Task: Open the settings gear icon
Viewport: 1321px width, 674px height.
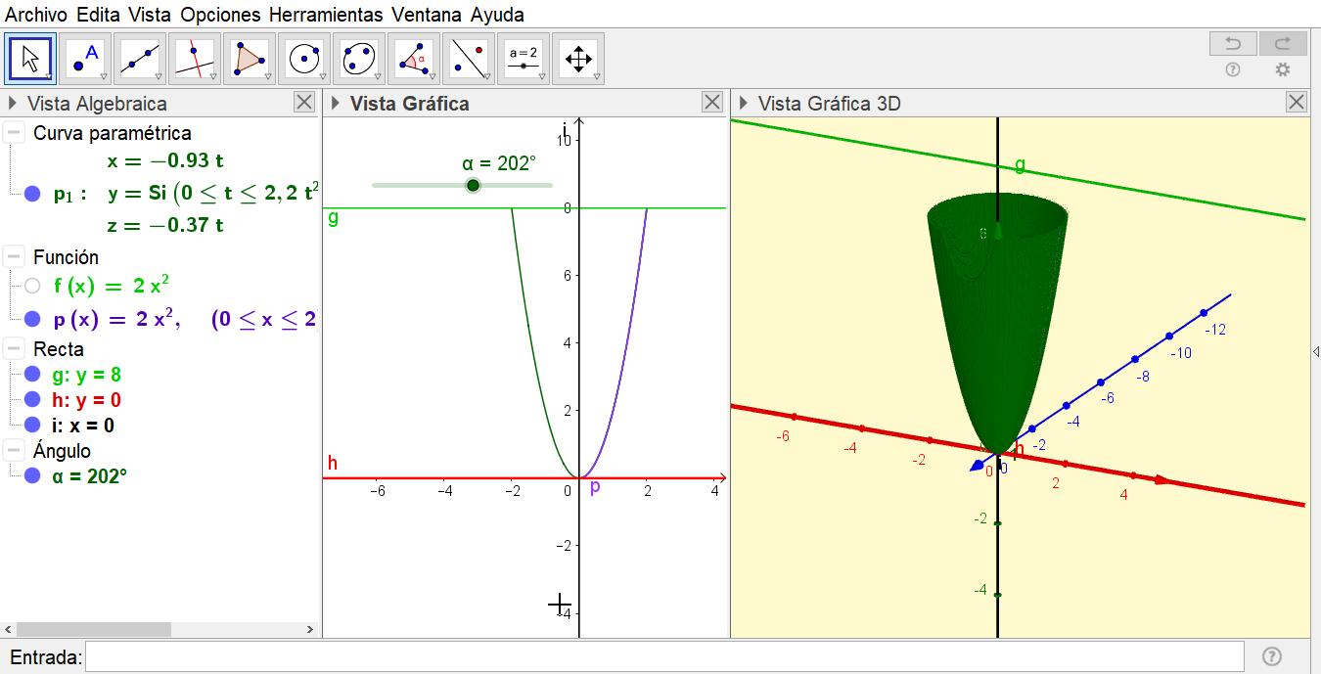Action: (1283, 69)
